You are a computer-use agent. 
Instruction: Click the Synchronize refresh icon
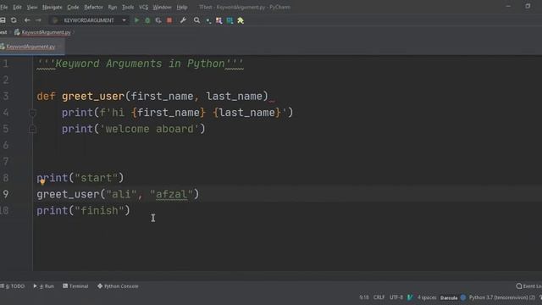tap(14, 20)
